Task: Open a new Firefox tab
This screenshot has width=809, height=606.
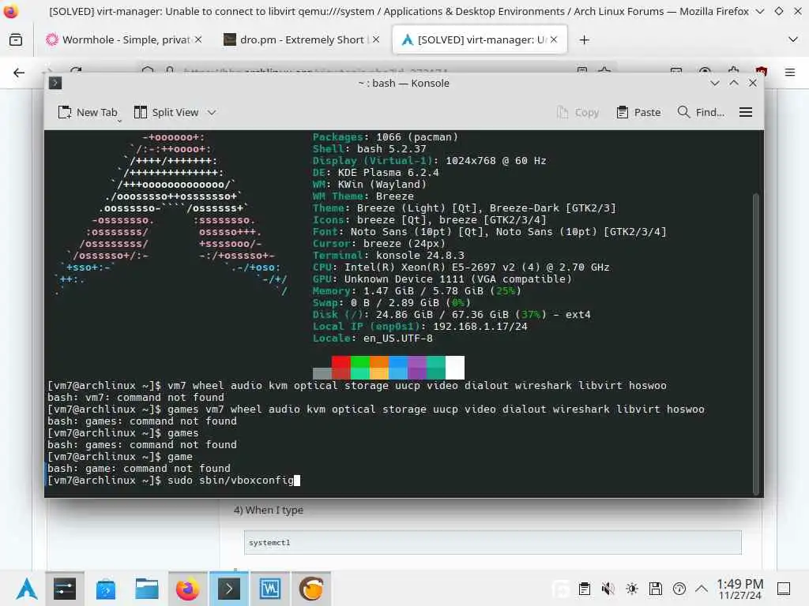Action: 584,39
